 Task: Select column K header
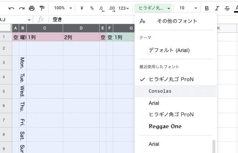(x=226, y=28)
